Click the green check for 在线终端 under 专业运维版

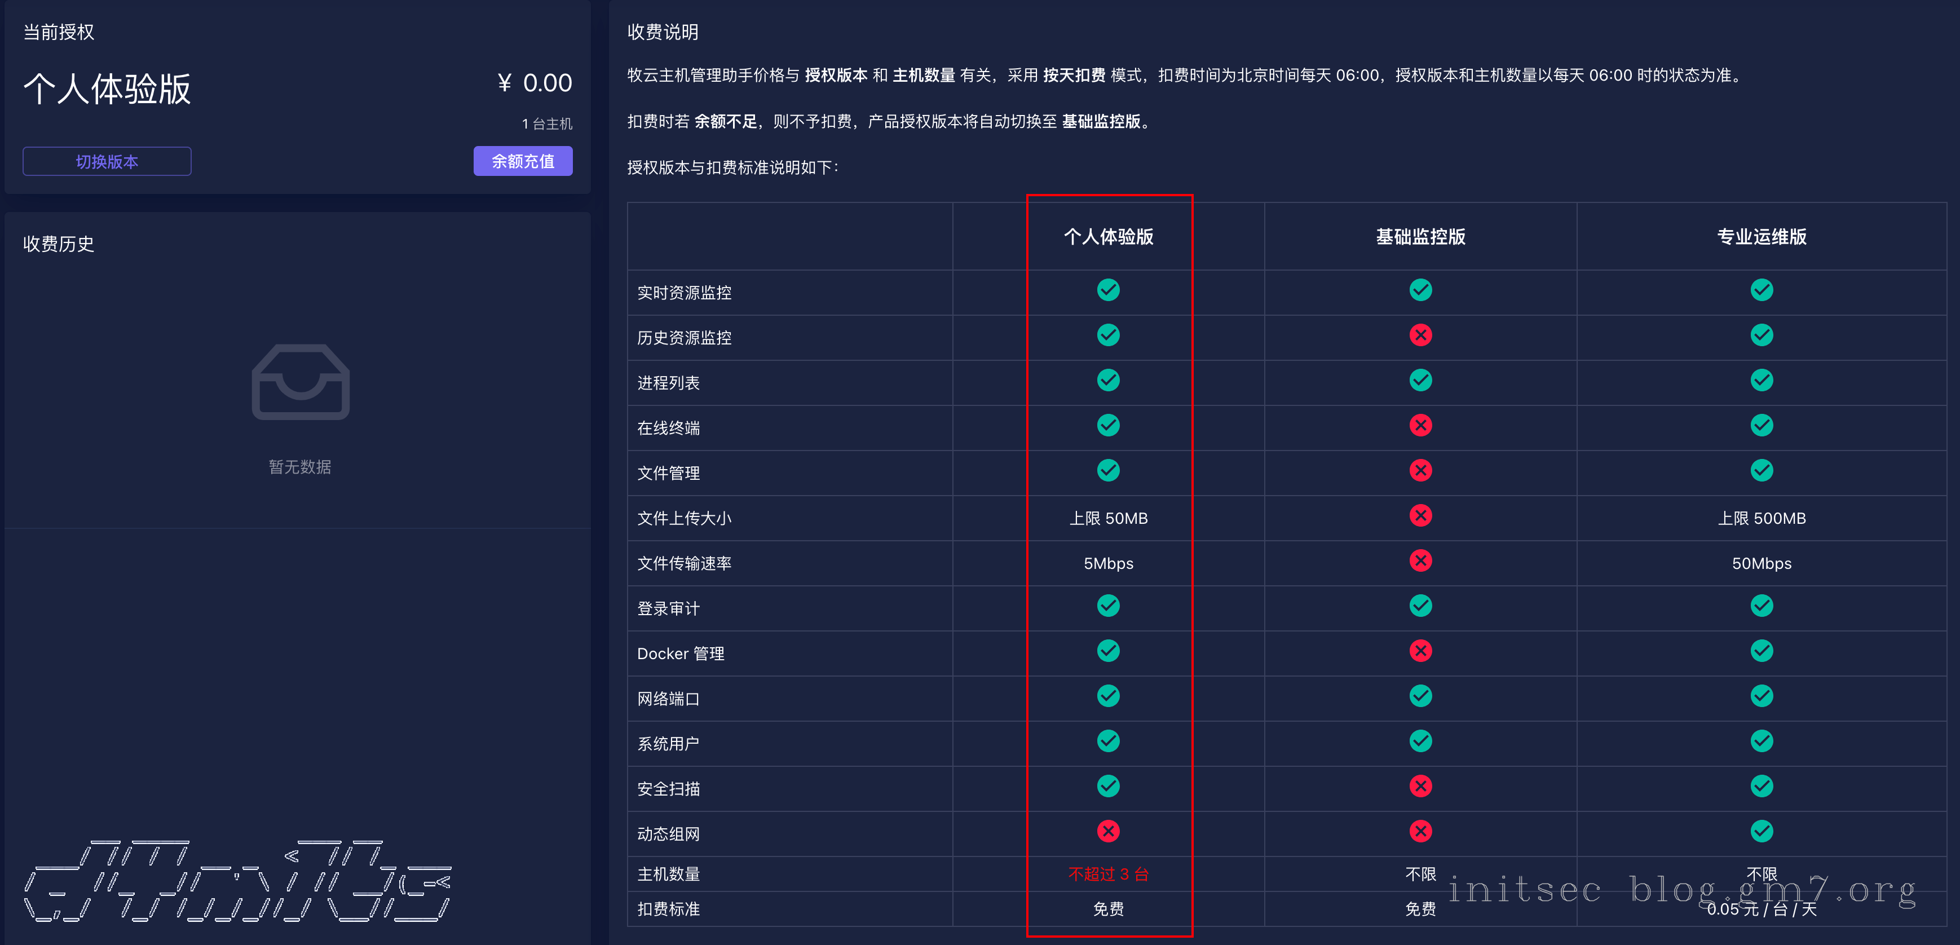[1762, 425]
